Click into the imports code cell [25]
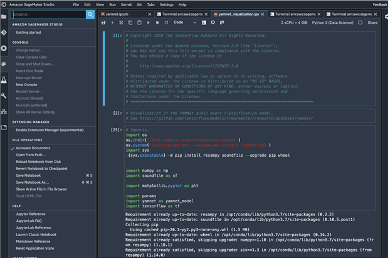 click(250, 168)
